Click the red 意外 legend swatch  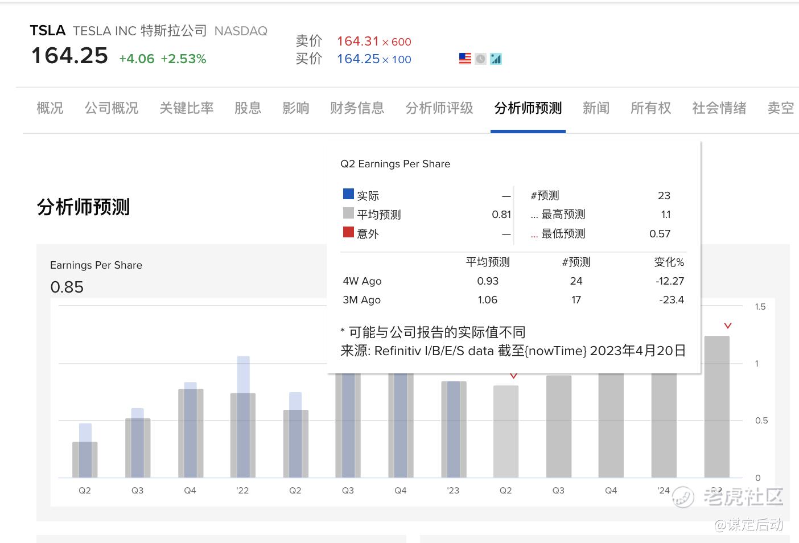348,232
